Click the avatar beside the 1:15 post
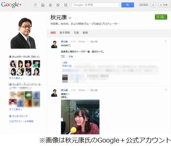171x146 pixels. click(x=54, y=93)
